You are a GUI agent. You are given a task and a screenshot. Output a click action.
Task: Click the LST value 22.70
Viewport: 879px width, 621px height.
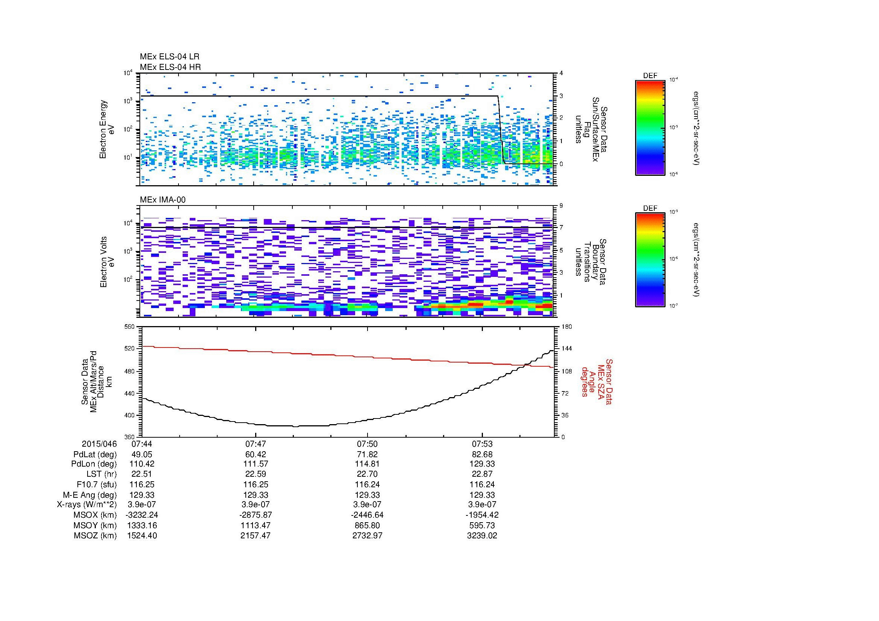pyautogui.click(x=367, y=474)
